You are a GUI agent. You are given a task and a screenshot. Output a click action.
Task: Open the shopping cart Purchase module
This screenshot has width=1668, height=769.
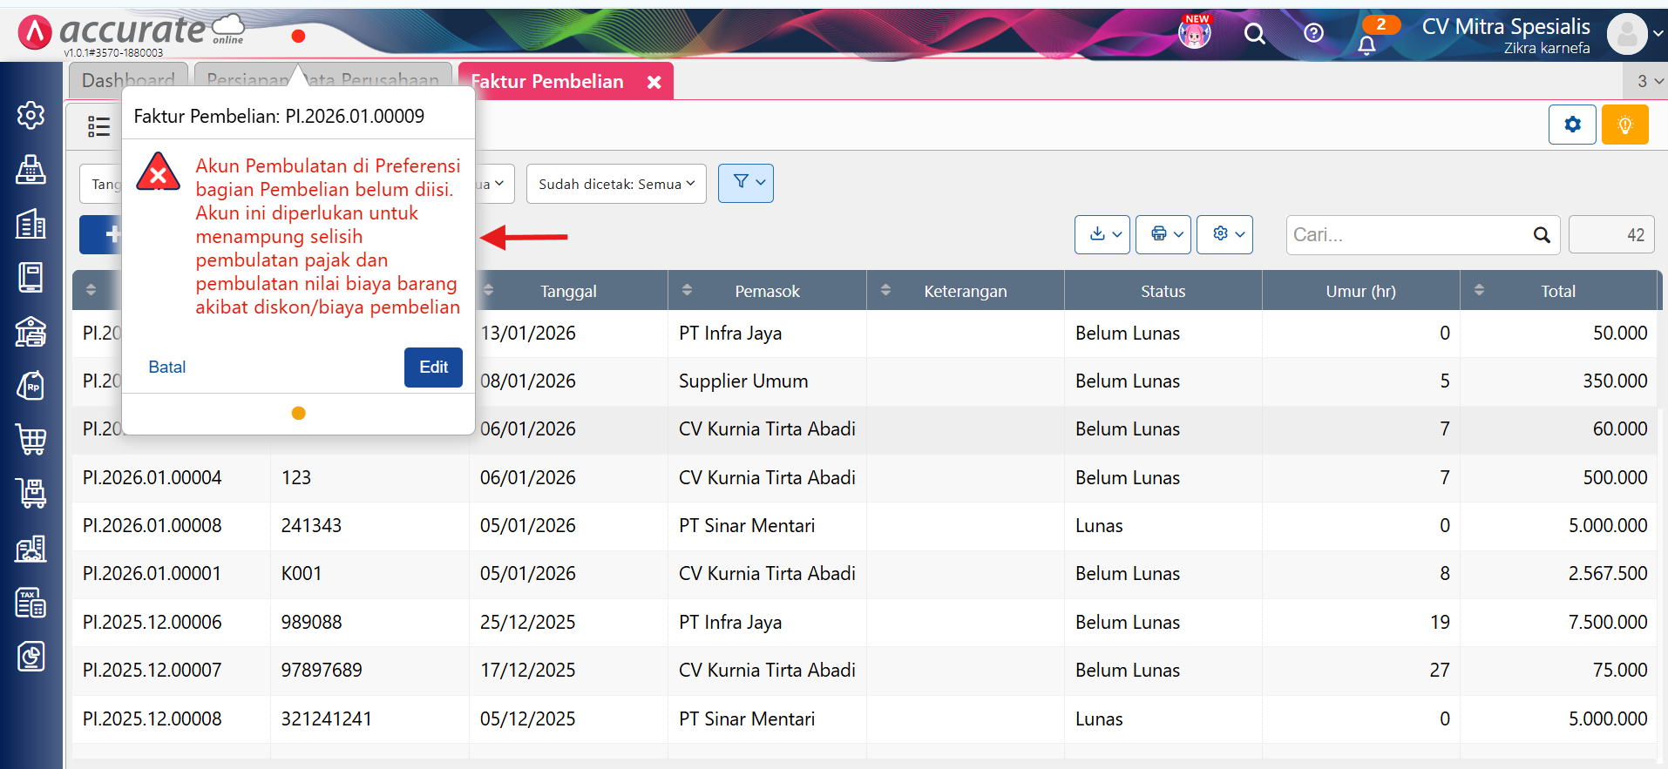click(31, 440)
